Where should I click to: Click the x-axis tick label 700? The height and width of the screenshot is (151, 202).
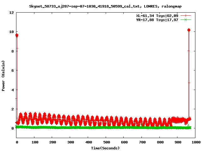[142, 142]
